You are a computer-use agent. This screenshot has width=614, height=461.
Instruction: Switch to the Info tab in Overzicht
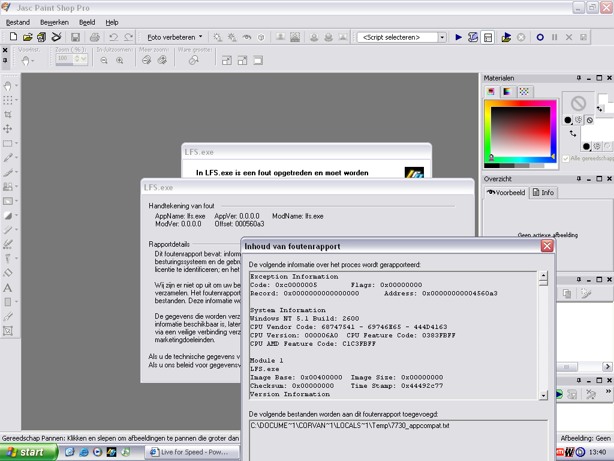coord(544,193)
